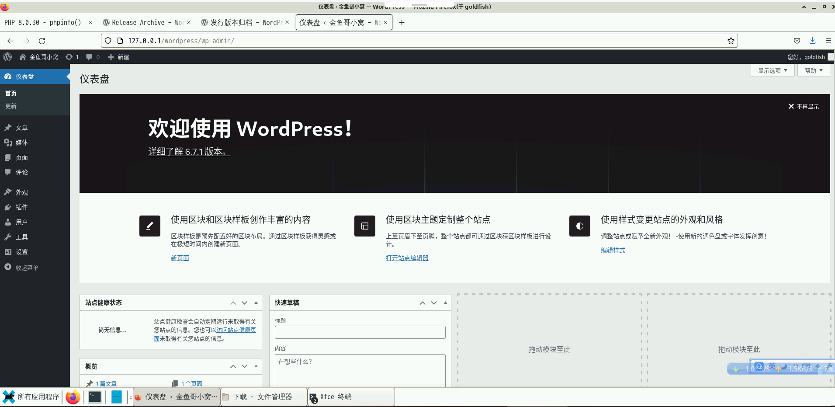Viewport: 835px width, 407px height.
Task: Collapse the admin menu with 收起菜单
Action: coord(26,267)
